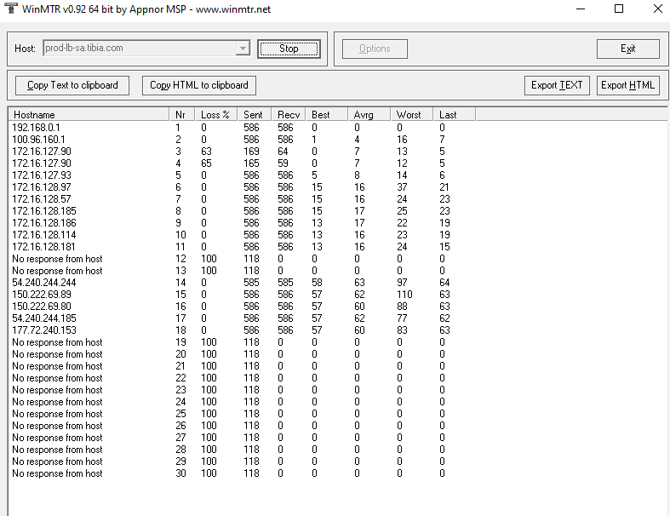Maximize the WinMTR window
The height and width of the screenshot is (516, 670).
[619, 9]
